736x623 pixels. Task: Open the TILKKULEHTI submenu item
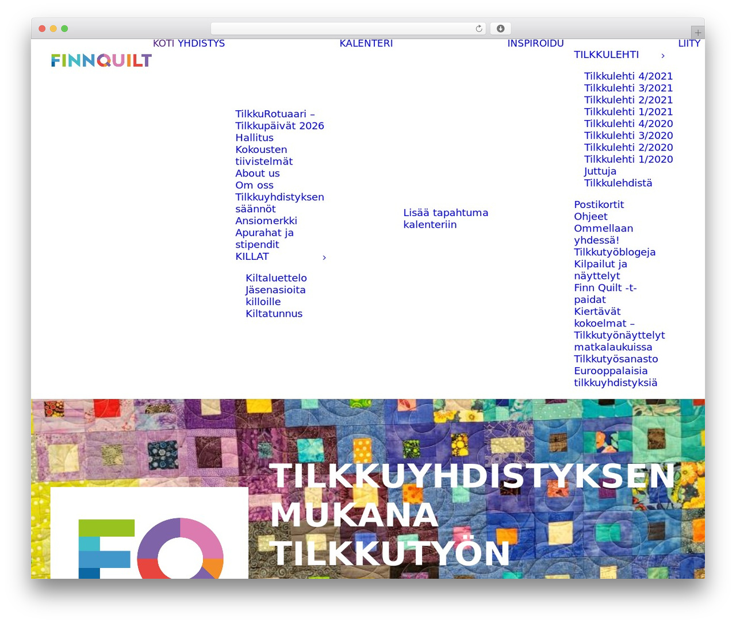[x=606, y=55]
